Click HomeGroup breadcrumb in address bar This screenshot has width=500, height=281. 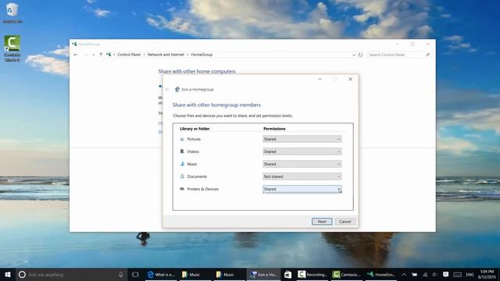coord(202,55)
